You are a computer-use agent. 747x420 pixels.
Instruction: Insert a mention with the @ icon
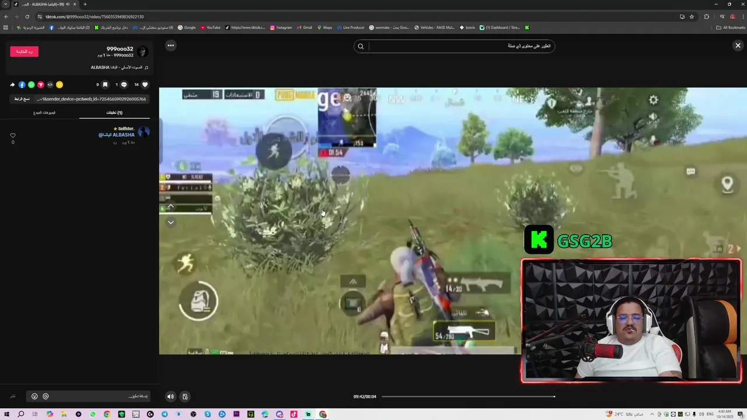(46, 397)
